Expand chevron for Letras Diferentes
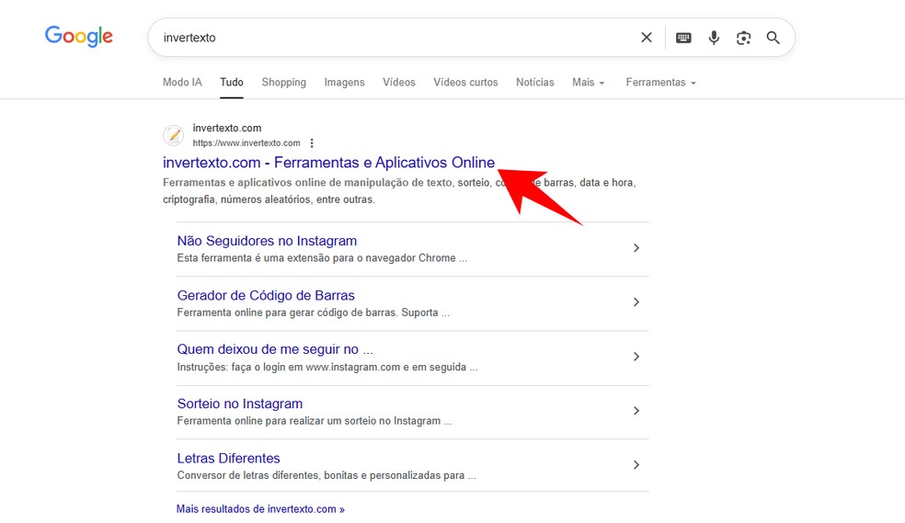This screenshot has height=523, width=905. (636, 465)
